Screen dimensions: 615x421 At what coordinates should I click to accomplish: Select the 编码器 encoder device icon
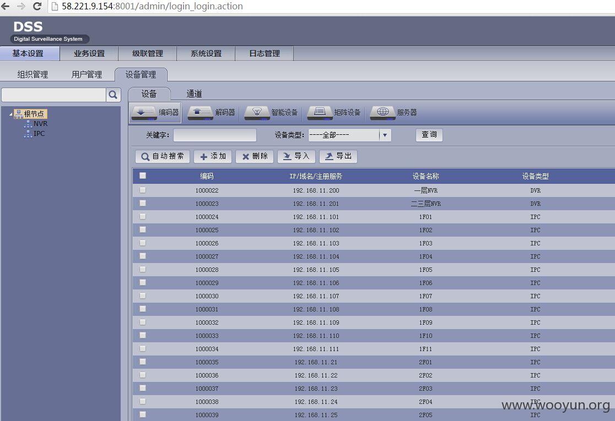tap(144, 112)
